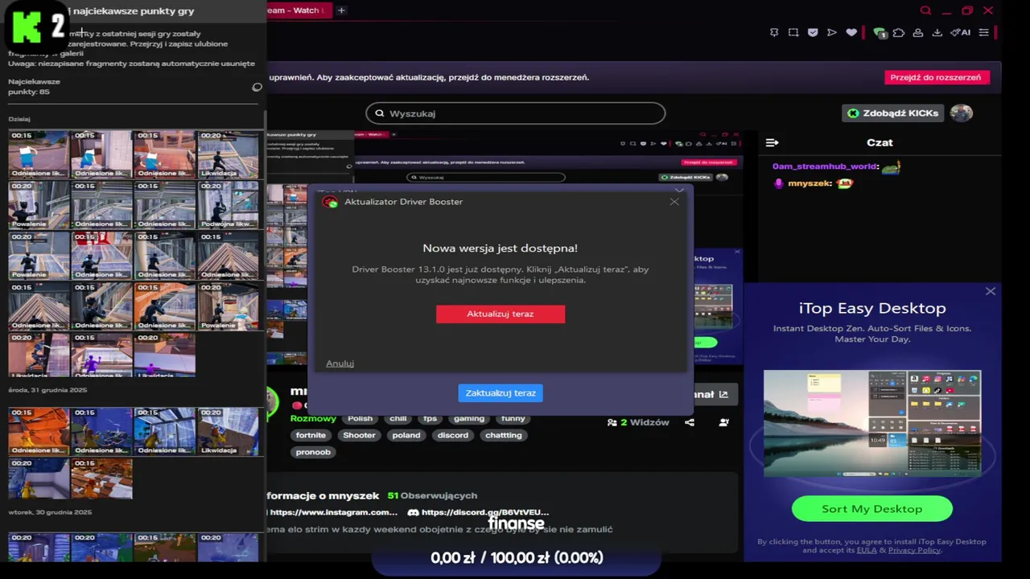This screenshot has height=579, width=1030.
Task: Click the 0am_streamhub_world chat username
Action: coord(826,166)
